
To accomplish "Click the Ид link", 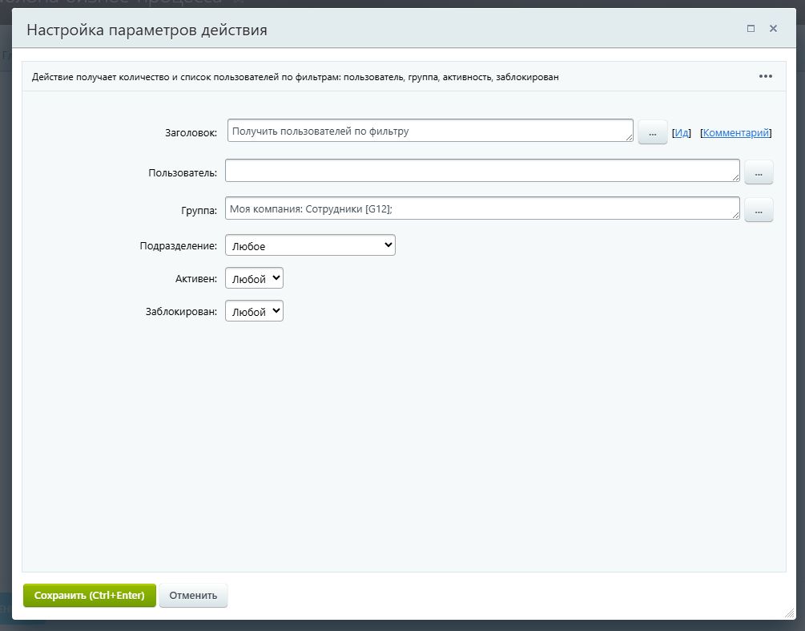I will tap(681, 133).
